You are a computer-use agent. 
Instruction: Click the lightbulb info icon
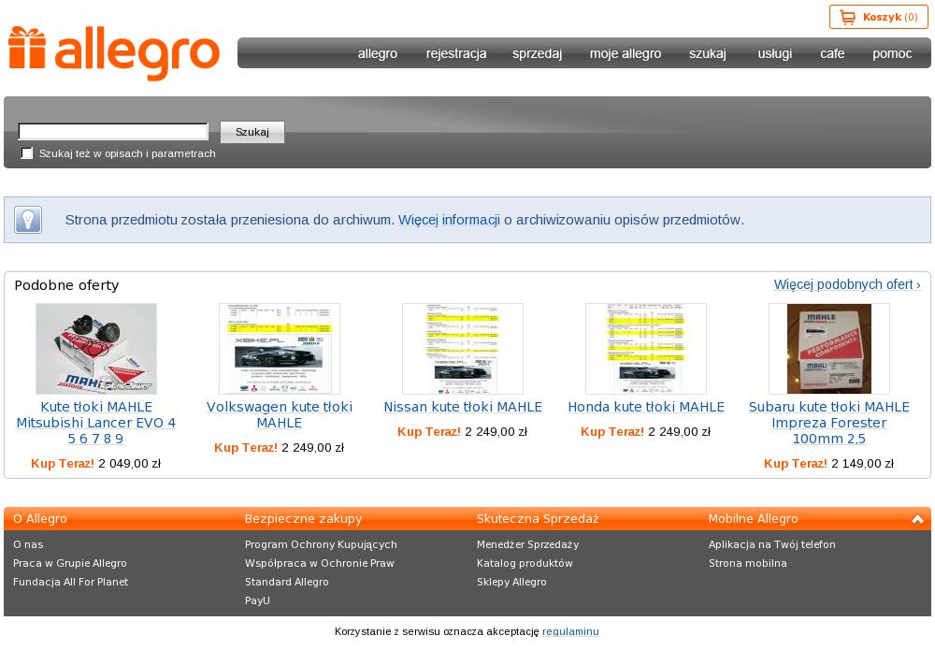click(27, 220)
